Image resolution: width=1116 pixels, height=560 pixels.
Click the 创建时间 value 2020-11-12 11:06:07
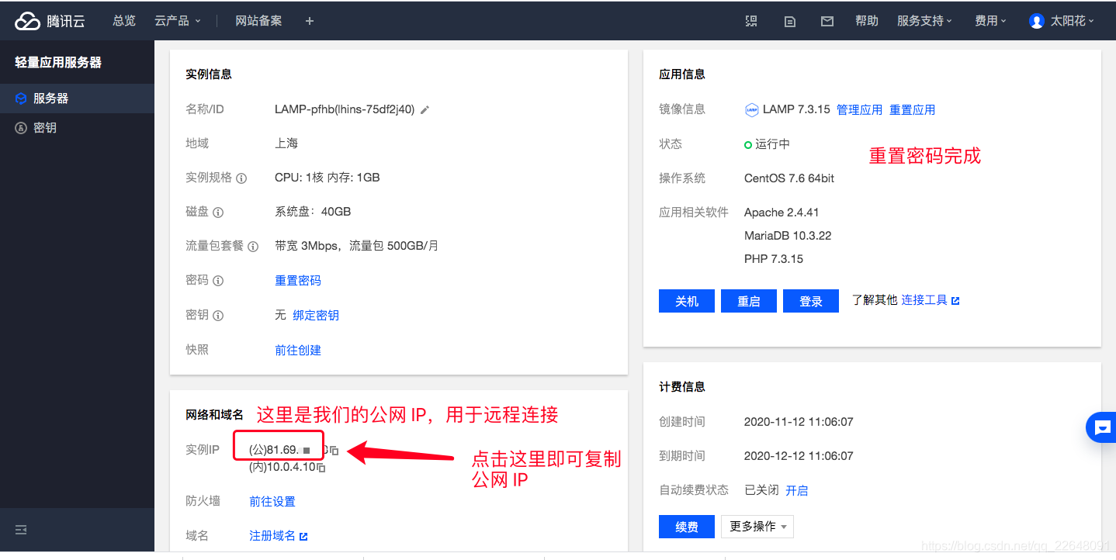(799, 422)
